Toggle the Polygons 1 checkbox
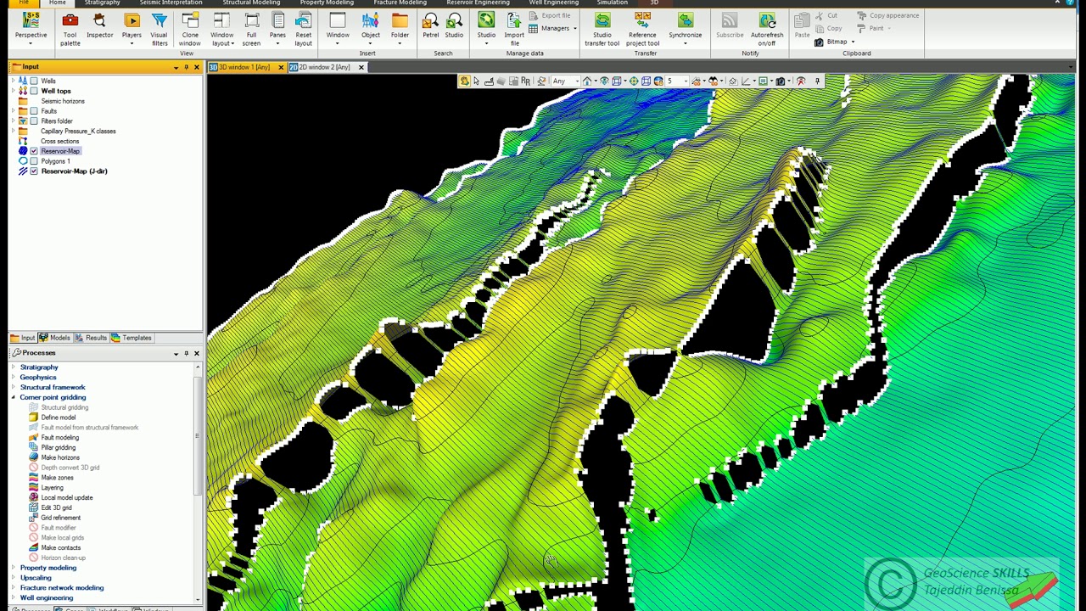This screenshot has height=611, width=1086. 34,161
